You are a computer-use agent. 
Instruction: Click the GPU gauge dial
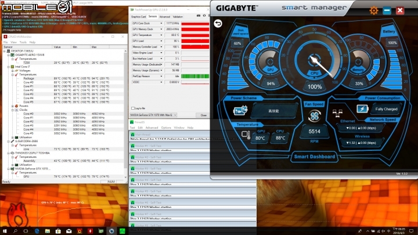270,62
